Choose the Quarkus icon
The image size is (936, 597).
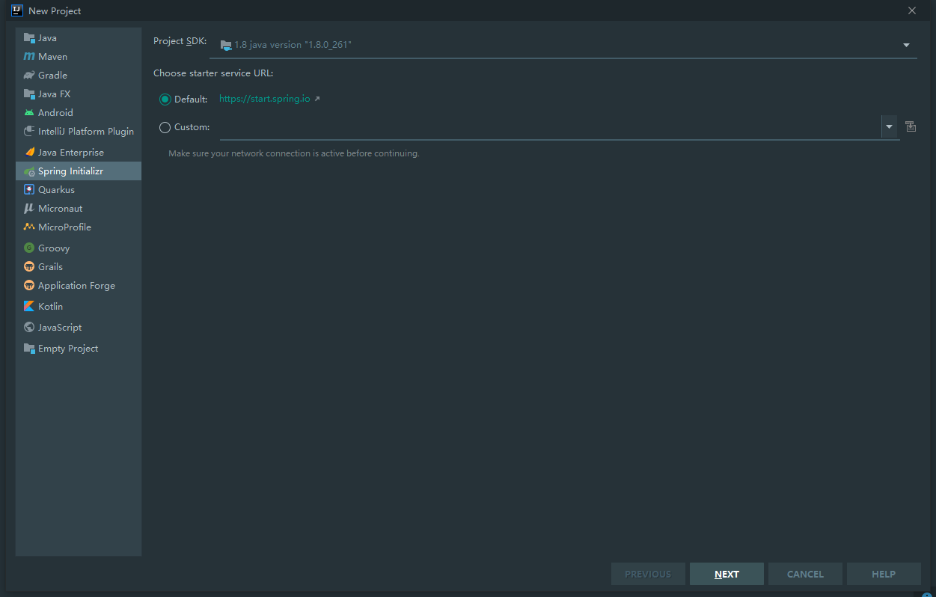(29, 190)
